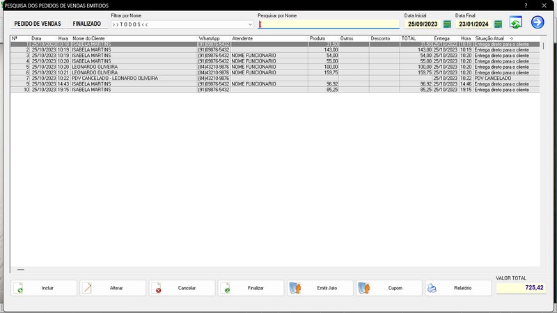557x313 pixels.
Task: Click the blue arrow exit icon
Action: (x=538, y=22)
